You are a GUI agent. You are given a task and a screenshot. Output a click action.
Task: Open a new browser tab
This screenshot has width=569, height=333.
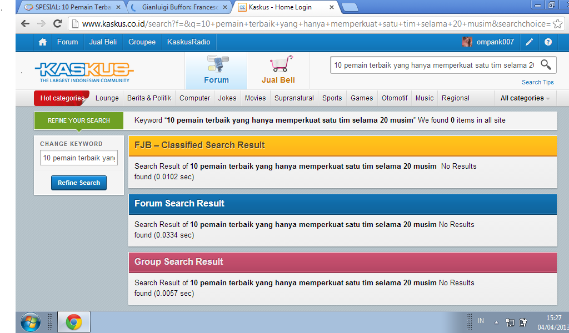(350, 7)
